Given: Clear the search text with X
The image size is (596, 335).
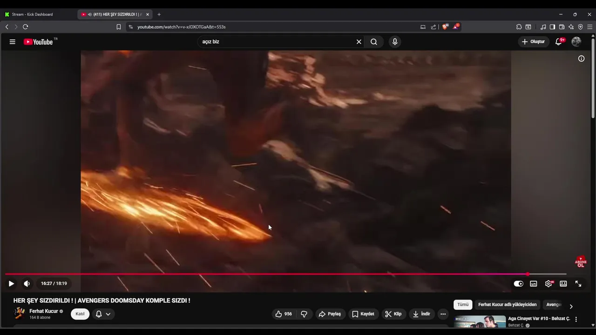Looking at the screenshot, I should (x=359, y=42).
